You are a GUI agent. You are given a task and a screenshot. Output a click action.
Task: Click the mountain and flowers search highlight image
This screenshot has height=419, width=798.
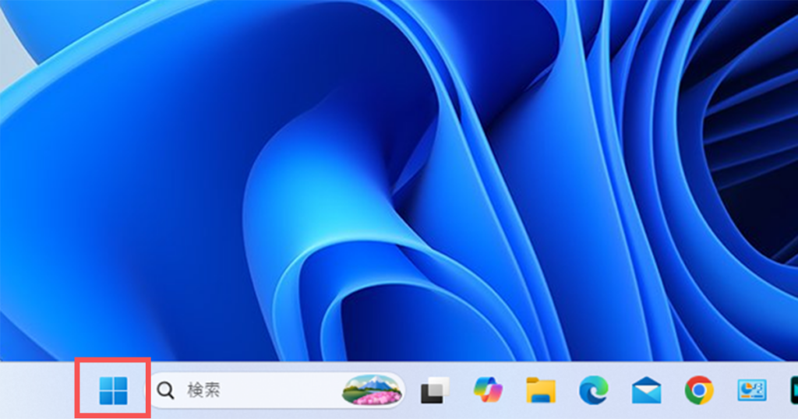373,389
